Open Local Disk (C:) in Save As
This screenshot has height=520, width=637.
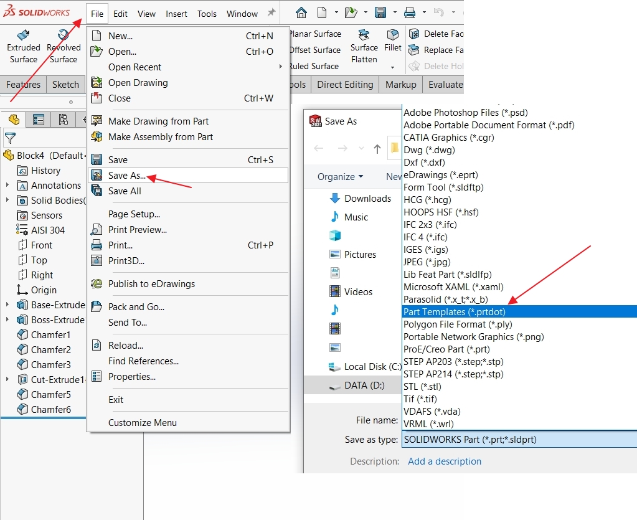(x=365, y=366)
